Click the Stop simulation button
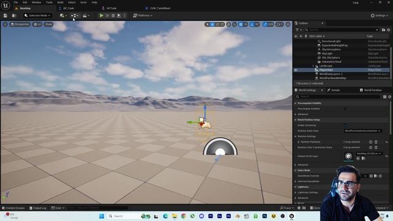393x221 pixels. (113, 15)
